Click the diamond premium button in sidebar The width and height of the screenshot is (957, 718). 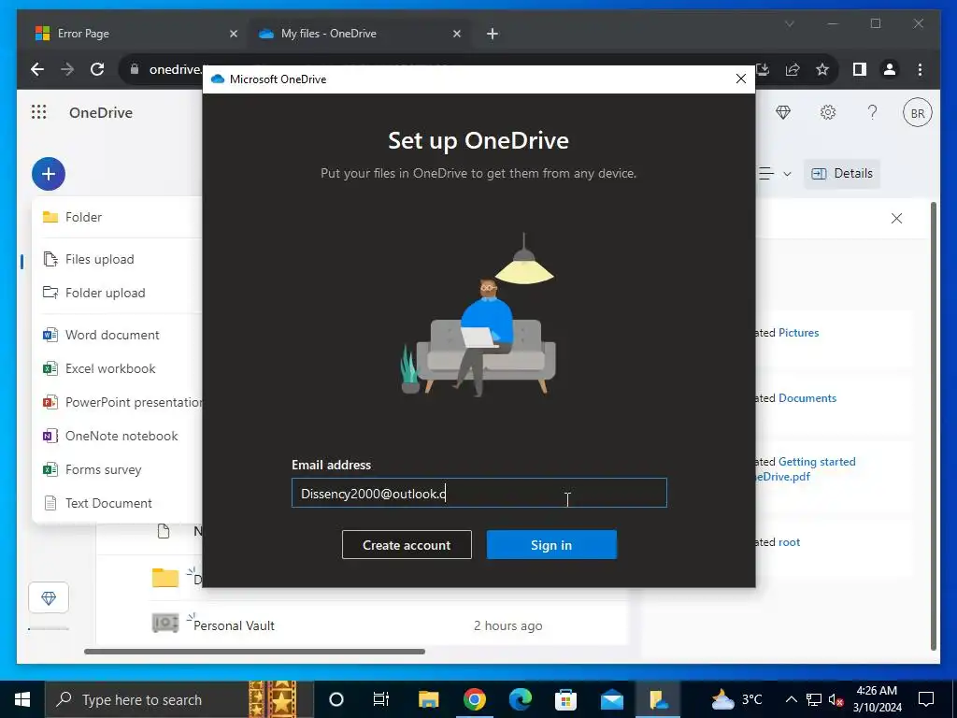49,597
